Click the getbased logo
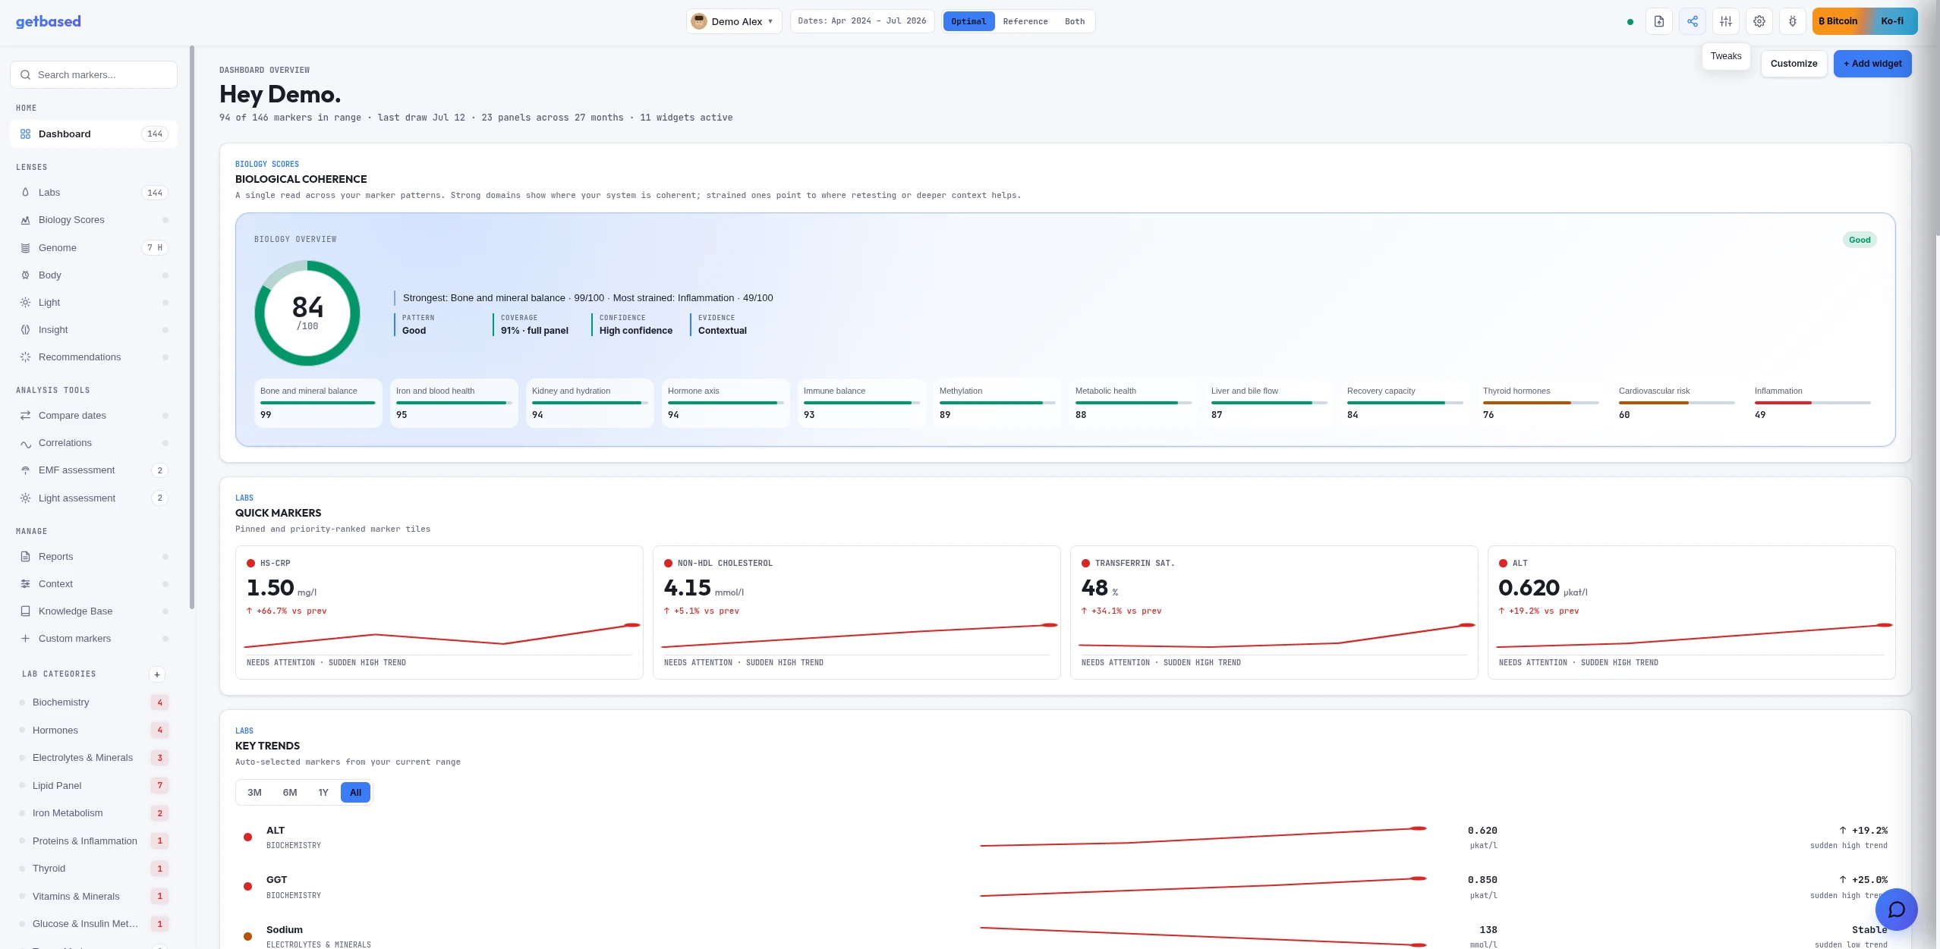 click(x=49, y=21)
